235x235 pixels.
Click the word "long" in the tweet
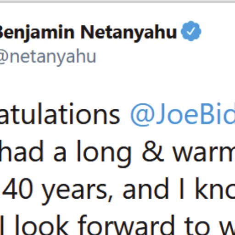pos(104,153)
